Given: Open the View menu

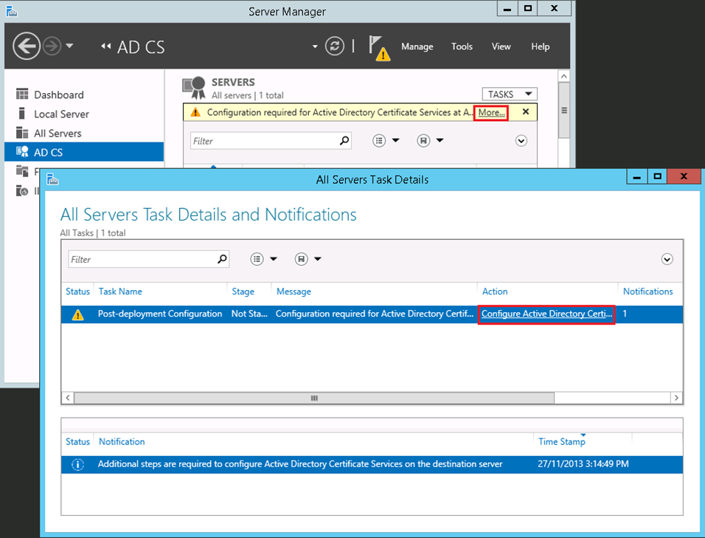Looking at the screenshot, I should pyautogui.click(x=501, y=46).
